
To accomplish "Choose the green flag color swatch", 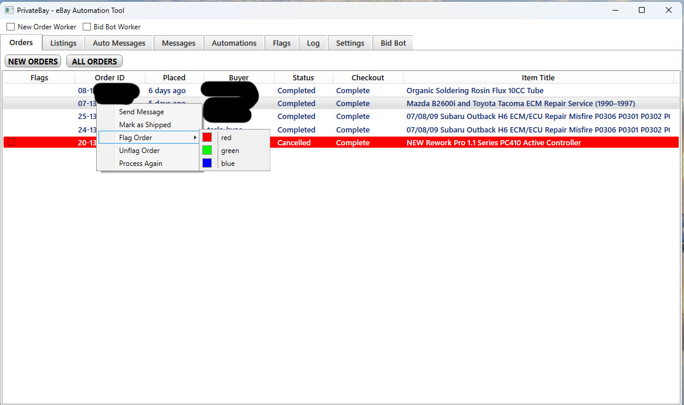I will pos(207,151).
